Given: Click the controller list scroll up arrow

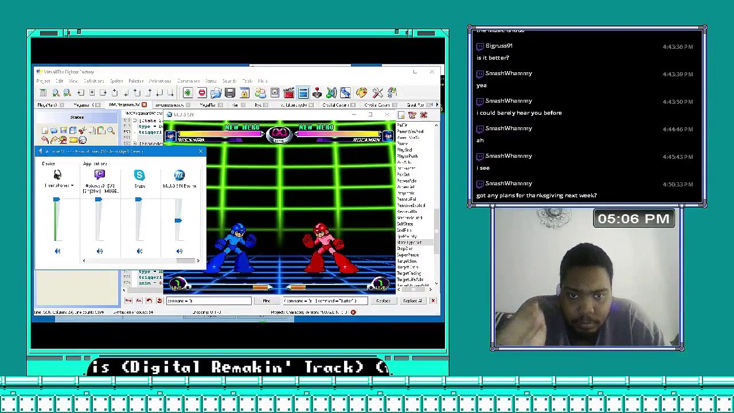Looking at the screenshot, I should tap(436, 125).
